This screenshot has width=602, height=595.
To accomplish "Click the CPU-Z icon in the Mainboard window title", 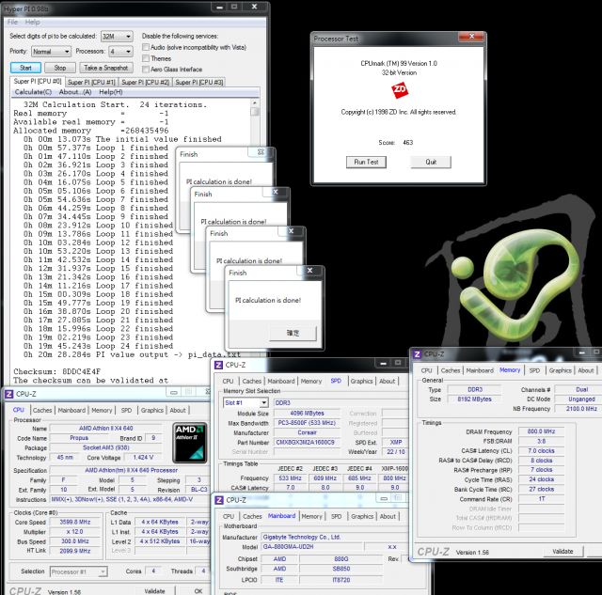I will point(219,500).
